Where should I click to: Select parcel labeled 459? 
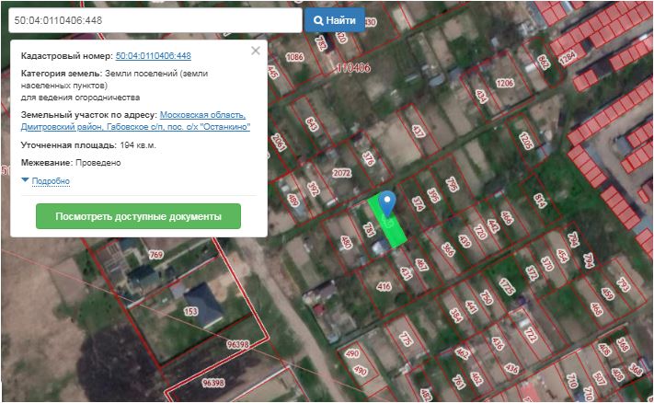point(607,294)
